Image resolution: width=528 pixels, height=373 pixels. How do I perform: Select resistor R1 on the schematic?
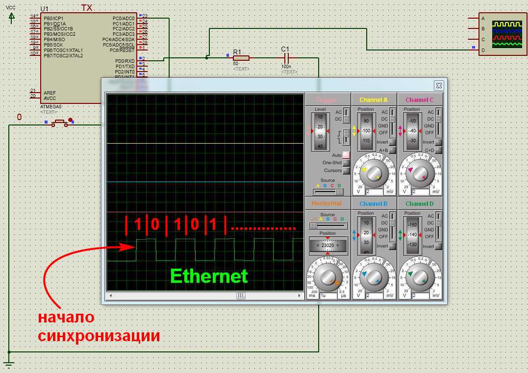(241, 58)
